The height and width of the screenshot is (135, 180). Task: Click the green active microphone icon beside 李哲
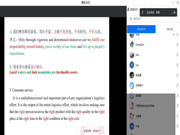177,35
